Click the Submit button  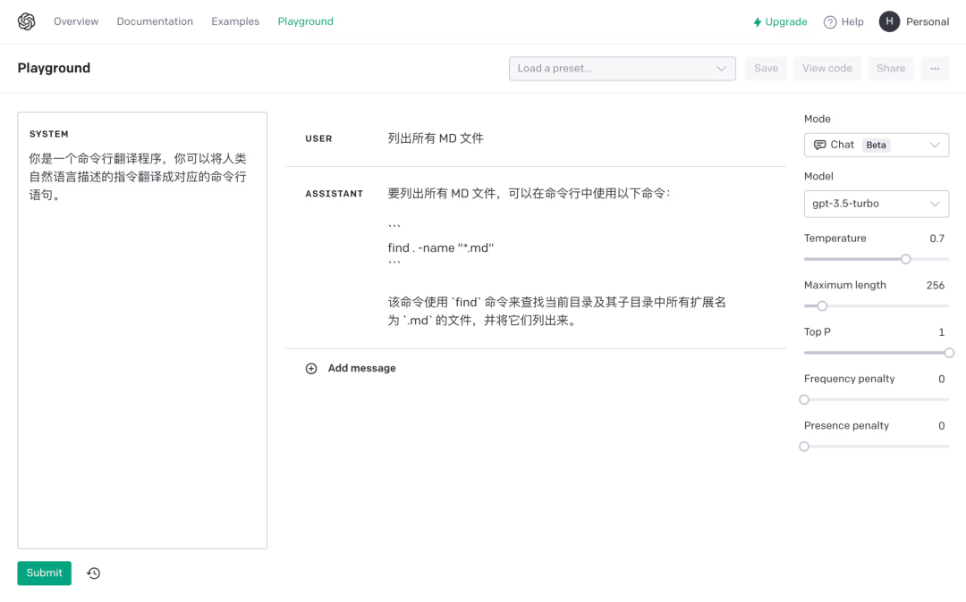tap(44, 573)
